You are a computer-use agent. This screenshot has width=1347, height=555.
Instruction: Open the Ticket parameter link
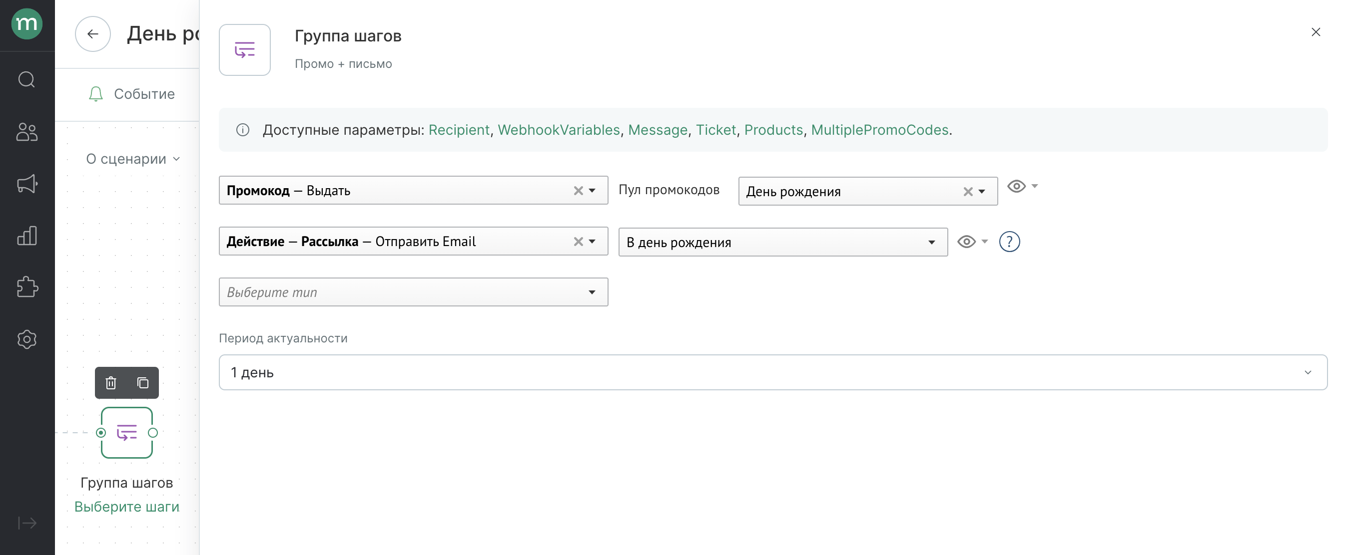(715, 130)
